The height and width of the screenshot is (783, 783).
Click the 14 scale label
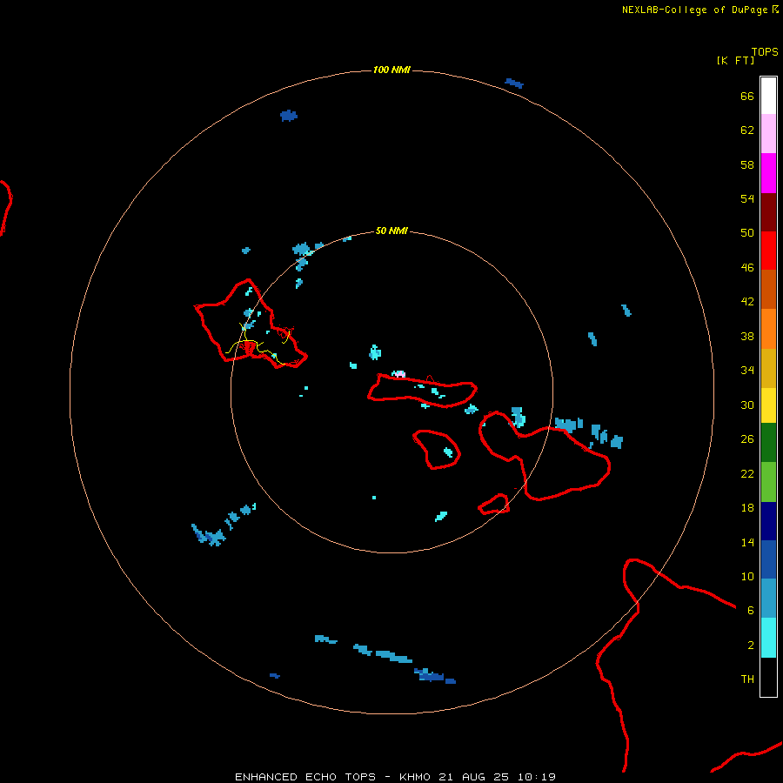click(x=747, y=542)
